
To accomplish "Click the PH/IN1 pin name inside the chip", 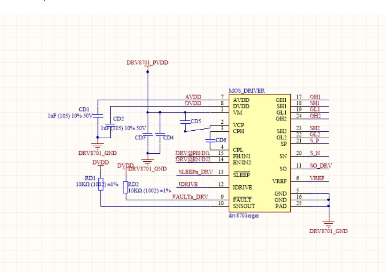I will pos(242,156).
